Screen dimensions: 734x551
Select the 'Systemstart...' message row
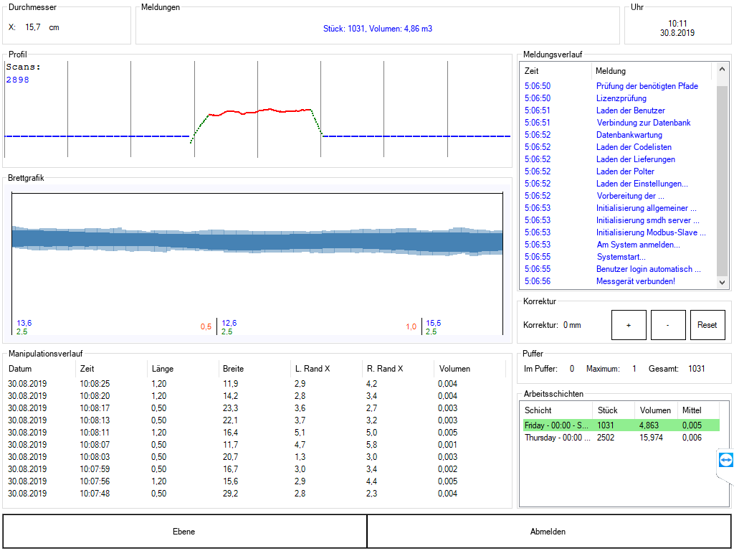619,257
